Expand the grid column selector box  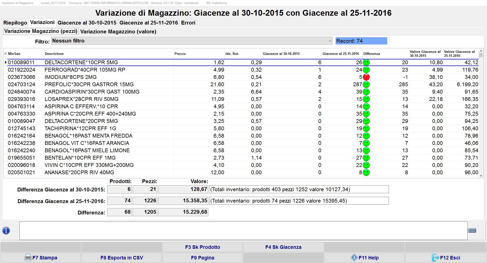5,54
